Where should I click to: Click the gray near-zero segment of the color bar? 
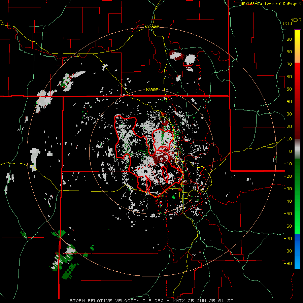click(x=297, y=149)
